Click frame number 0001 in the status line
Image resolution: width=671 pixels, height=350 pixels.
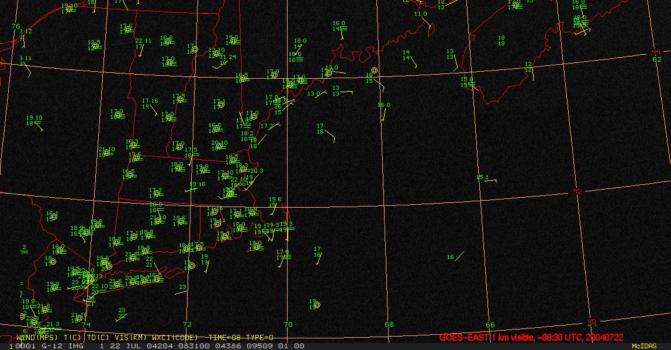click(25, 346)
